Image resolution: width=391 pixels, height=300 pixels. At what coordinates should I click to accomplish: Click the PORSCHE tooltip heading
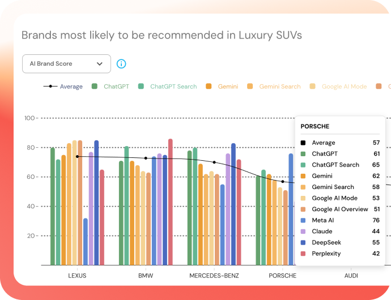[315, 126]
